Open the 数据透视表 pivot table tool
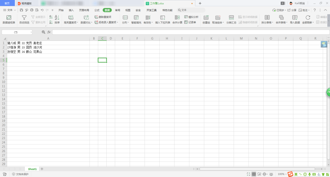Viewport: 330px width, 177px height. pos(9,18)
